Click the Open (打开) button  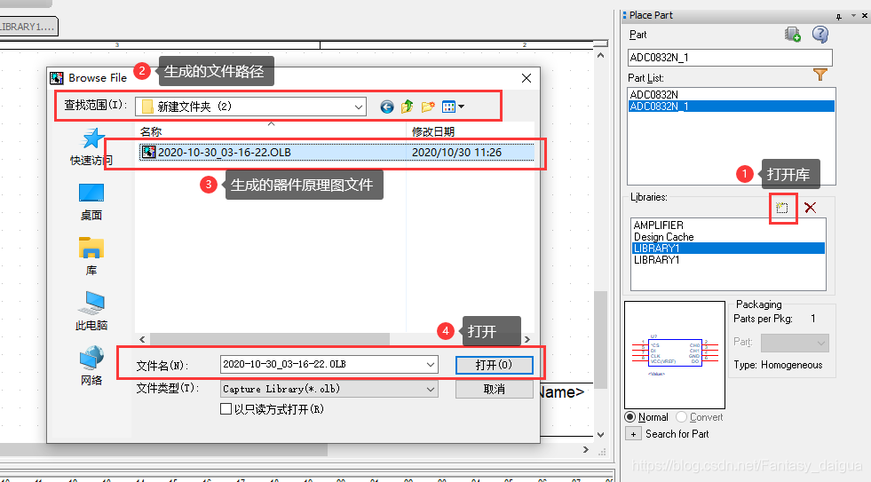(x=494, y=365)
